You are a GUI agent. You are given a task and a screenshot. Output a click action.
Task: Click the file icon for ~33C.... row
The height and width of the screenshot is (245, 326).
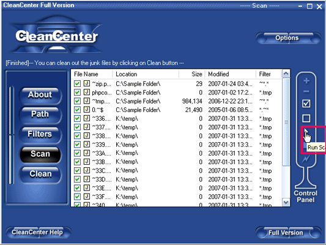click(x=87, y=170)
